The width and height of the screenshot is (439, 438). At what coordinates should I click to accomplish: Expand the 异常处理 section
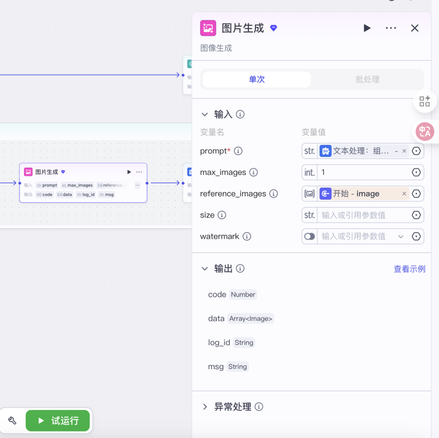point(205,407)
